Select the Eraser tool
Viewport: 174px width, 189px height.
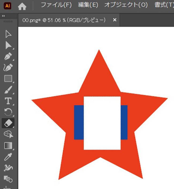[x=8, y=123]
